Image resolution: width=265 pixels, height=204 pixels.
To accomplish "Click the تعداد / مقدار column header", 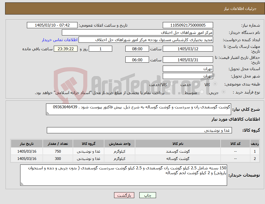I will (58, 144).
